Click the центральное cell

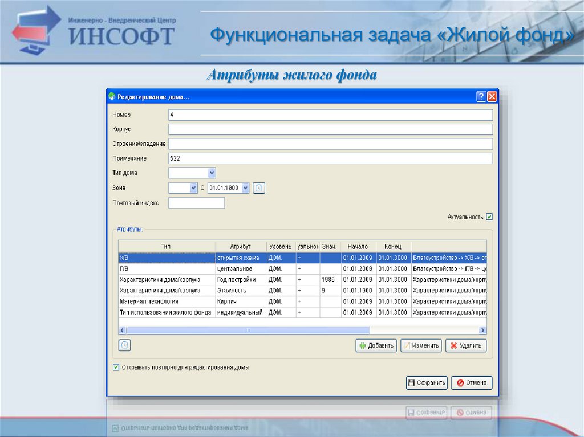tap(241, 269)
